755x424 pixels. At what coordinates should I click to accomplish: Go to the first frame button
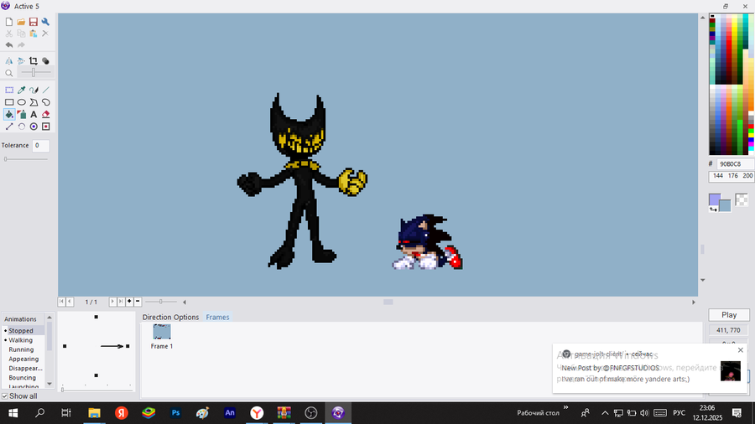click(61, 302)
